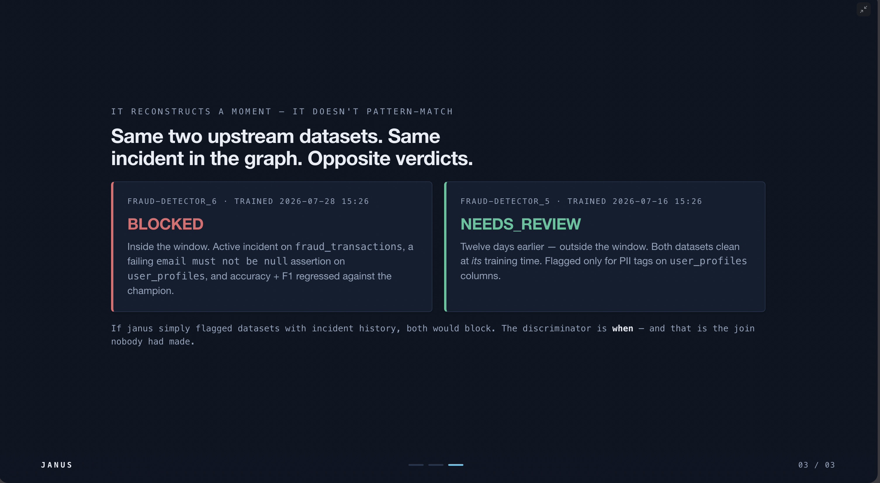Click the JANUS logo in the footer
Image resolution: width=880 pixels, height=483 pixels.
point(57,465)
